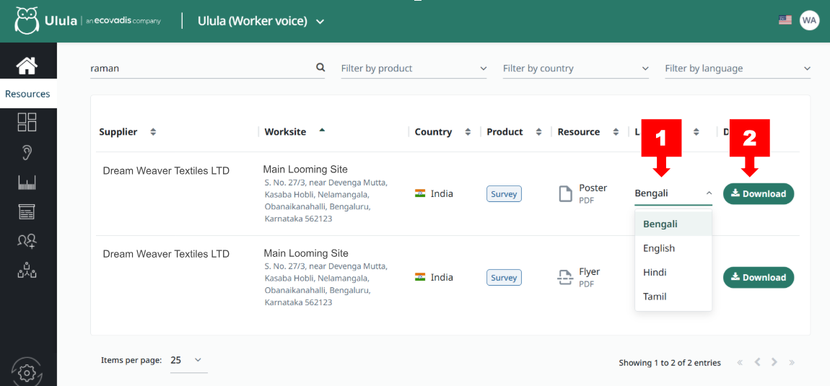Open the organization hierarchy icon in sidebar
This screenshot has width=830, height=386.
[27, 271]
